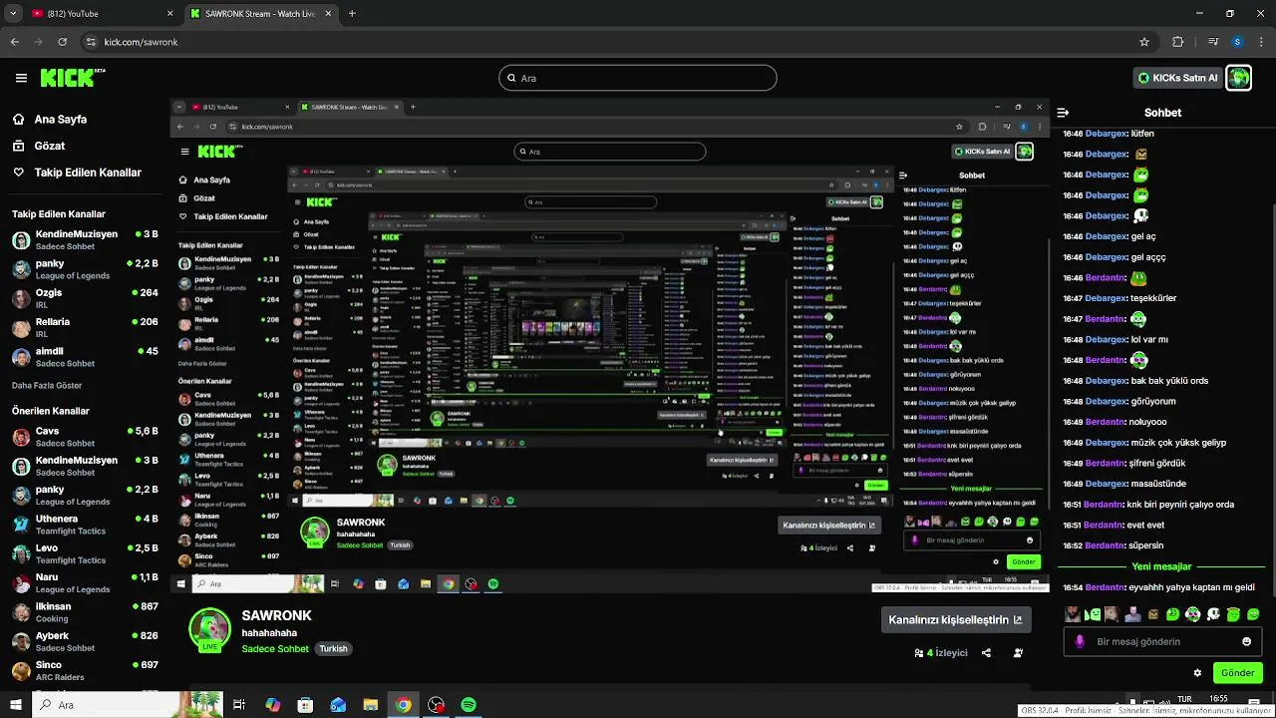
Task: Bookmark this page with the star icon
Action: (x=1144, y=42)
